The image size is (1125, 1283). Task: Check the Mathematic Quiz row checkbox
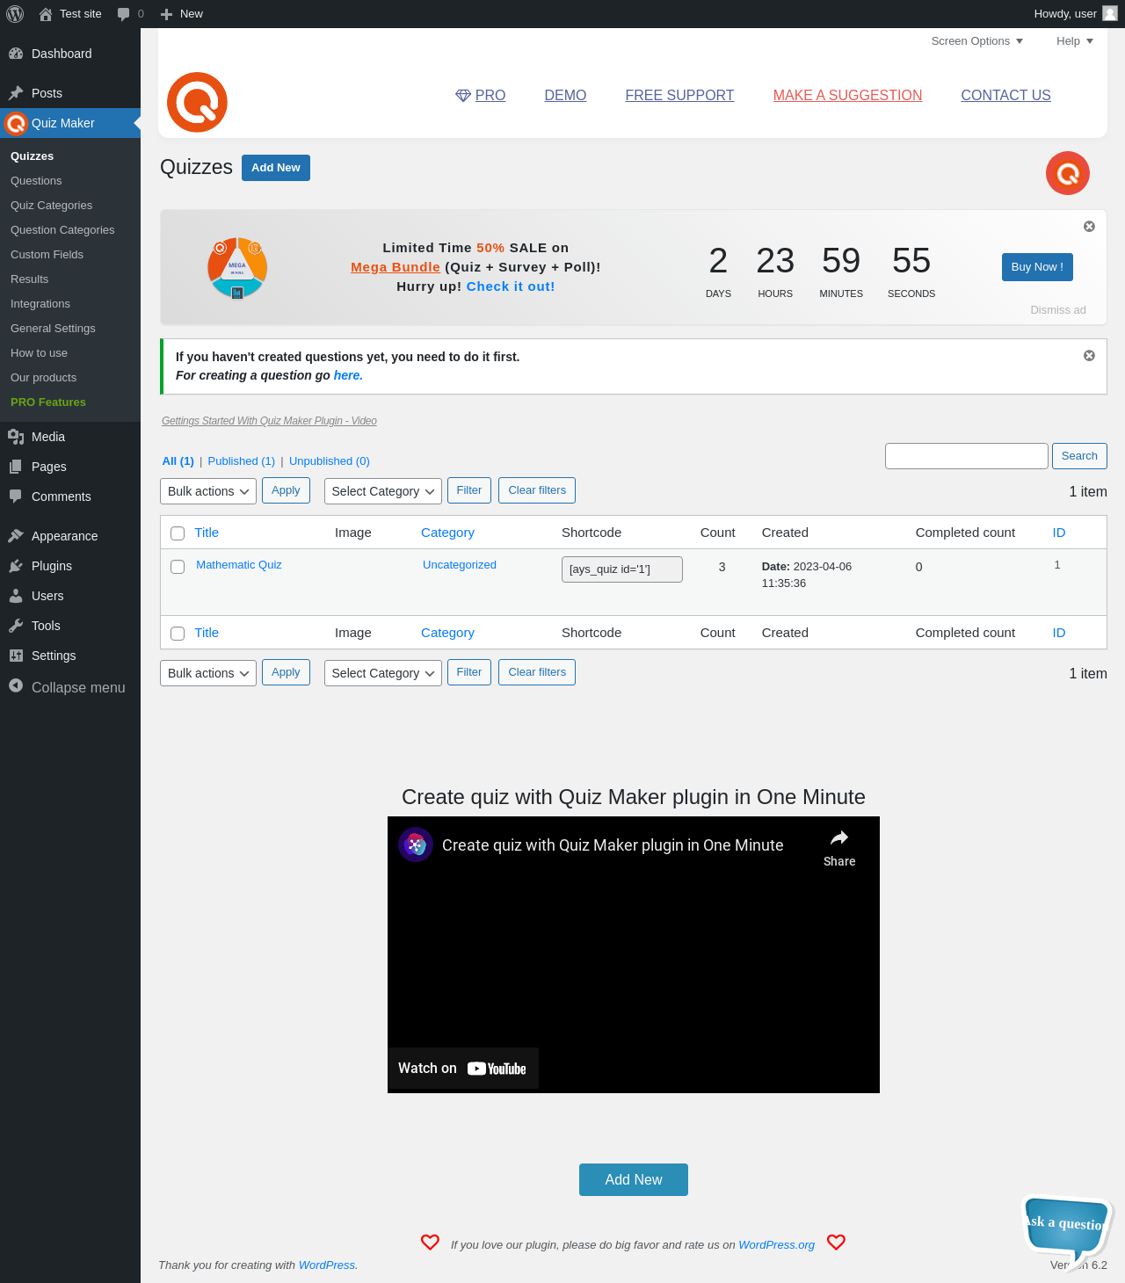tap(178, 567)
